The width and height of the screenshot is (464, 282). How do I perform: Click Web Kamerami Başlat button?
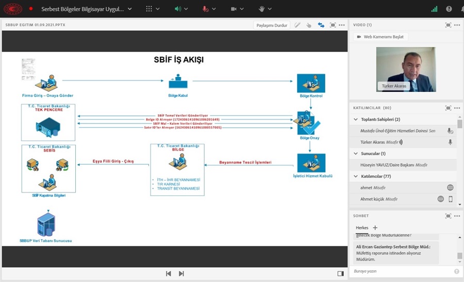tap(380, 37)
